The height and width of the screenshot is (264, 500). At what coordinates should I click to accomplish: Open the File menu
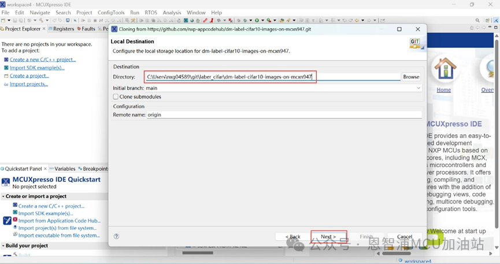click(x=5, y=13)
